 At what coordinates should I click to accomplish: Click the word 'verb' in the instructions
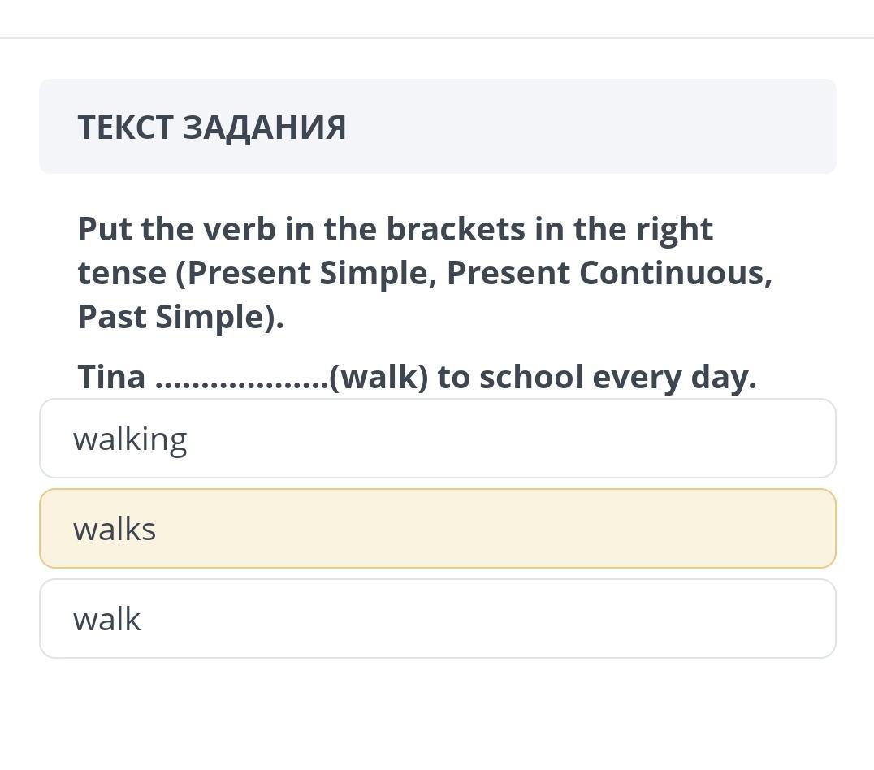pyautogui.click(x=239, y=230)
